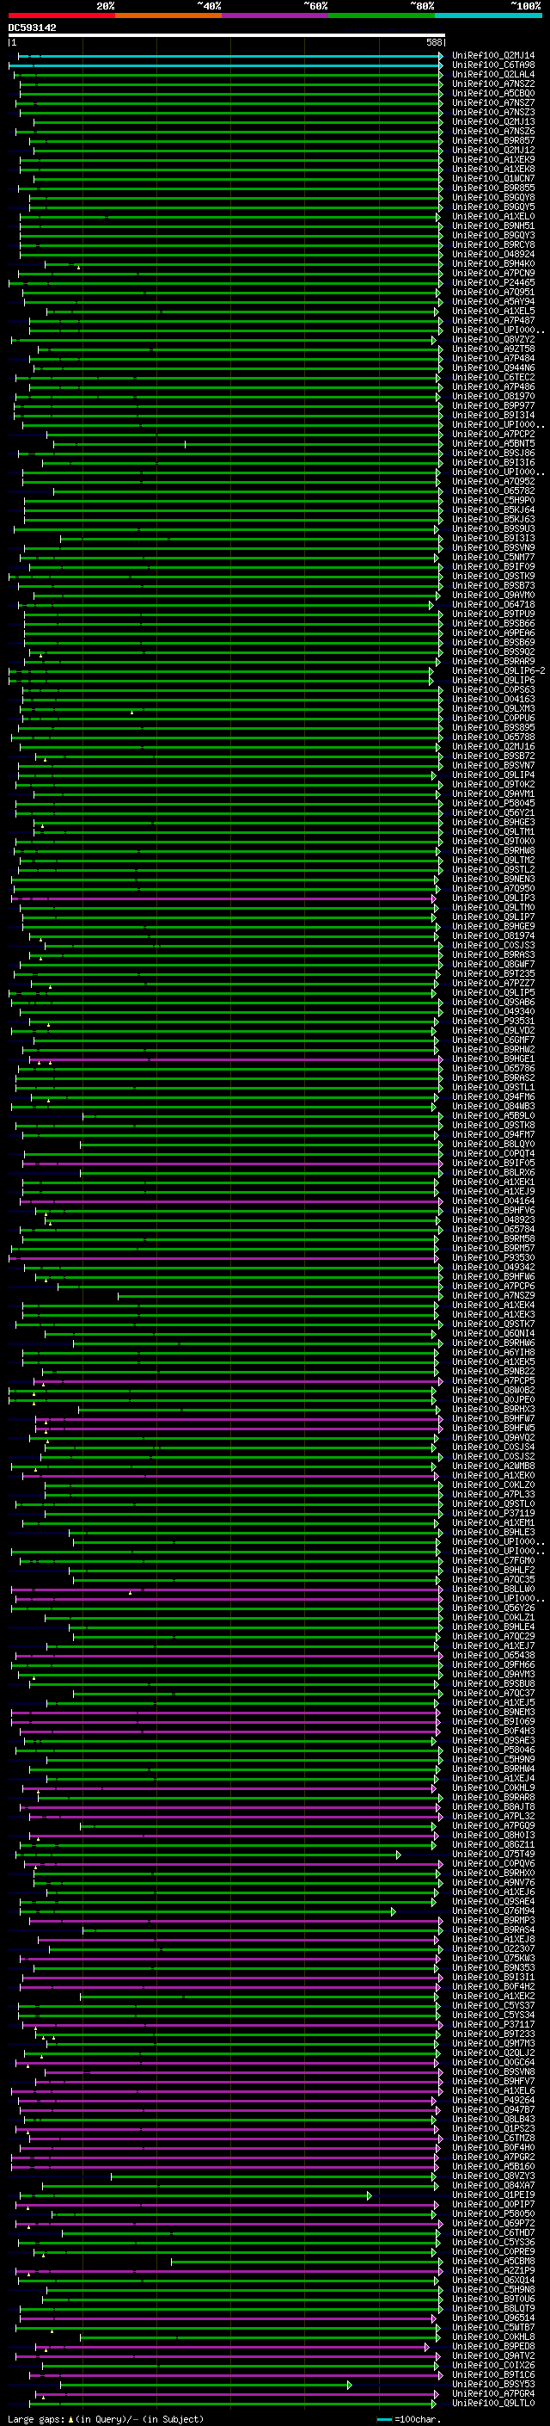Image resolution: width=550 pixels, height=2426 pixels.
Task: Click hit label UniRef100_Q944N6
Action: click(493, 368)
